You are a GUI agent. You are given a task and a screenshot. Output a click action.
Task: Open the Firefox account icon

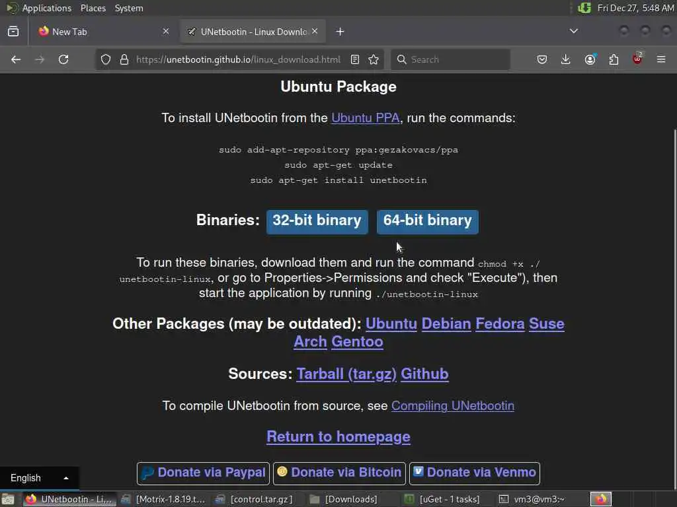590,59
